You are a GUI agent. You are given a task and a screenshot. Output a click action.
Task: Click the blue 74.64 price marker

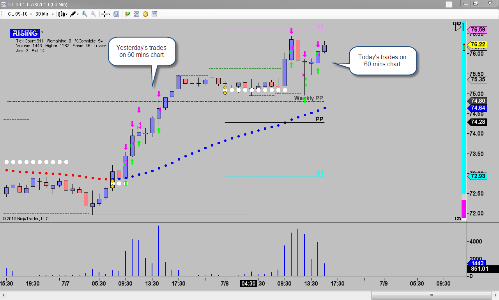478,108
